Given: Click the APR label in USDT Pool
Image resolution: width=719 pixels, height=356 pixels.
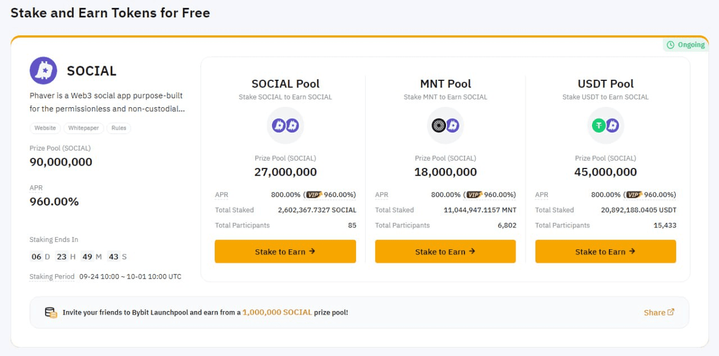Looking at the screenshot, I should 541,195.
